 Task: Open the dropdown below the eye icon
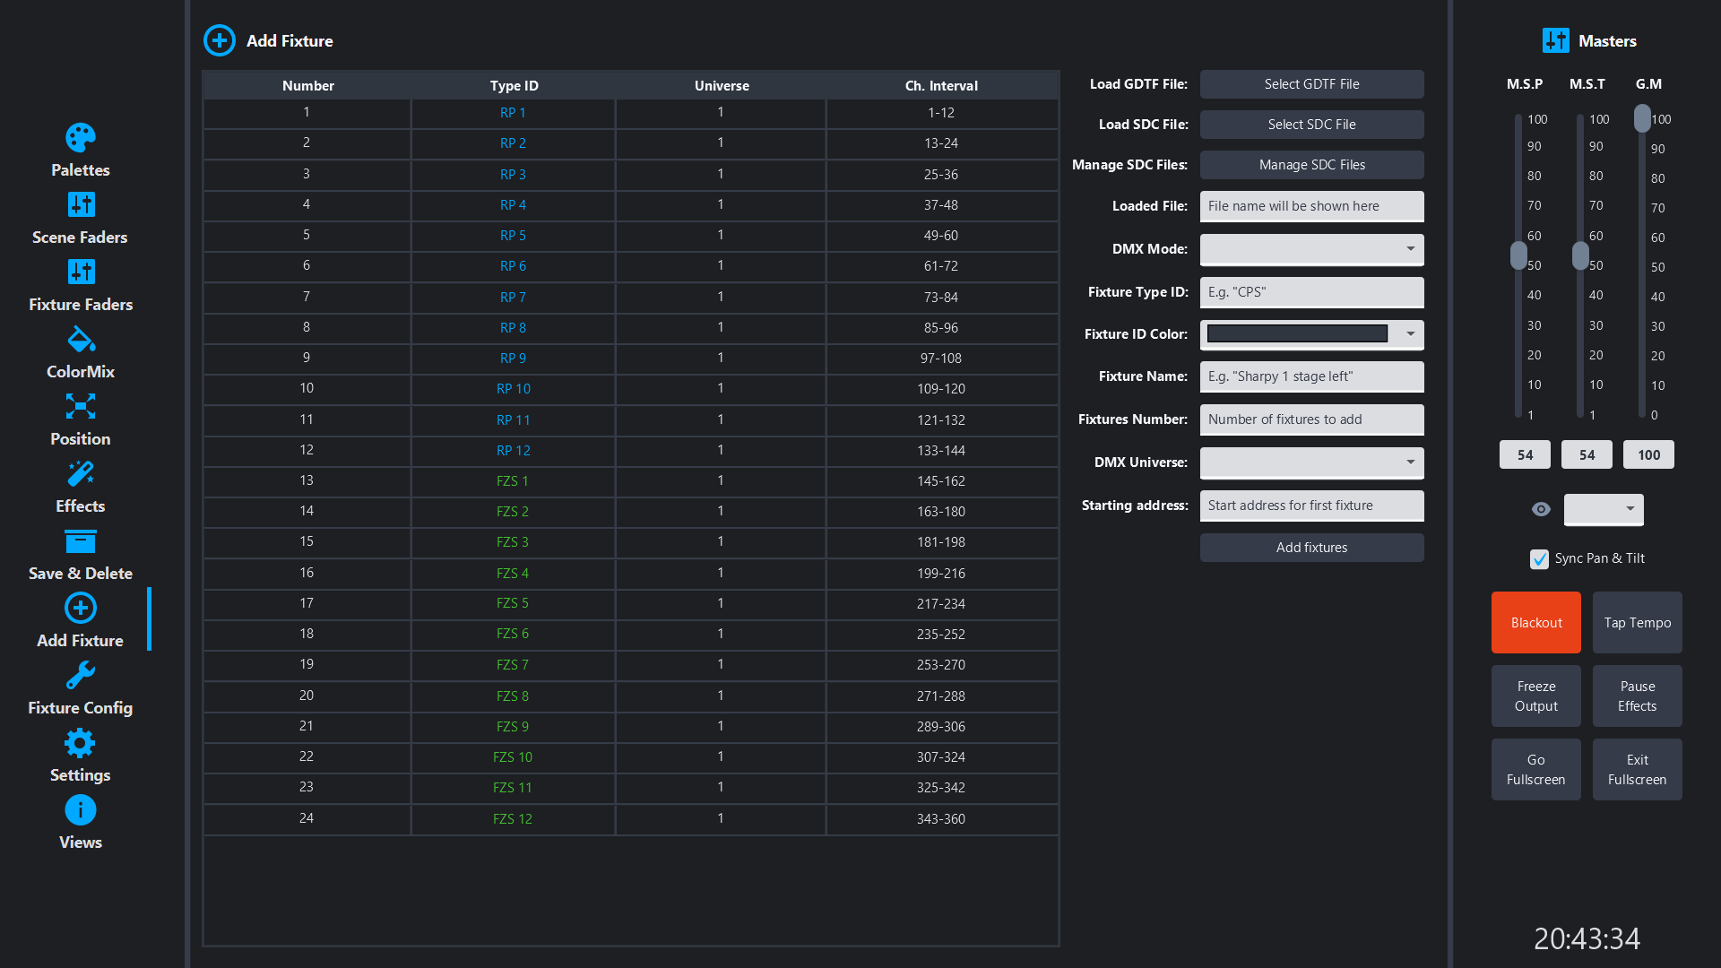1603,509
